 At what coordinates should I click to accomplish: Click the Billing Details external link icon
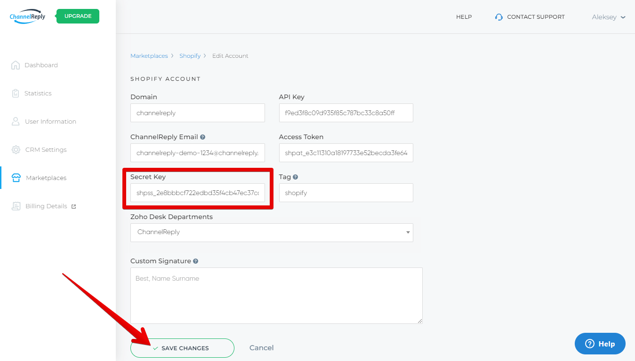pyautogui.click(x=73, y=206)
